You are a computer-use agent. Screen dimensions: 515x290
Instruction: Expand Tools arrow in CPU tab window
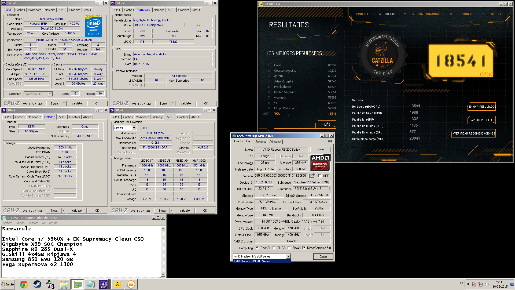[x=64, y=103]
